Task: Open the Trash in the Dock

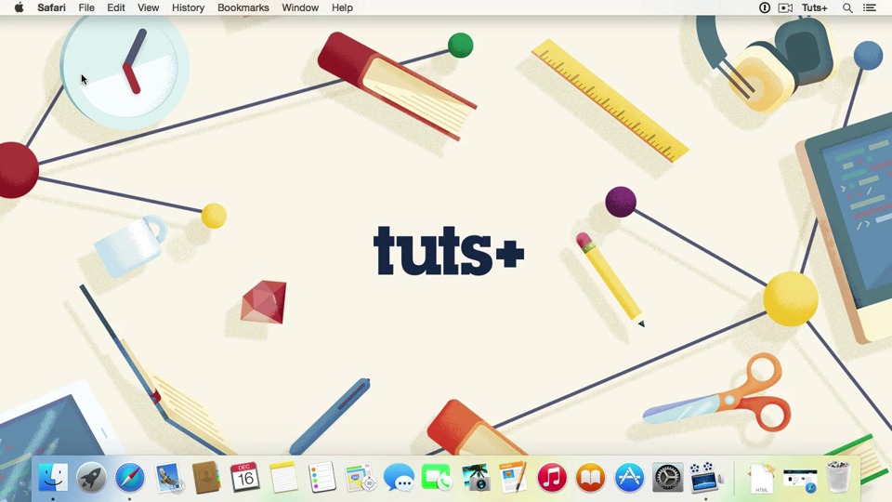Action: click(x=838, y=477)
